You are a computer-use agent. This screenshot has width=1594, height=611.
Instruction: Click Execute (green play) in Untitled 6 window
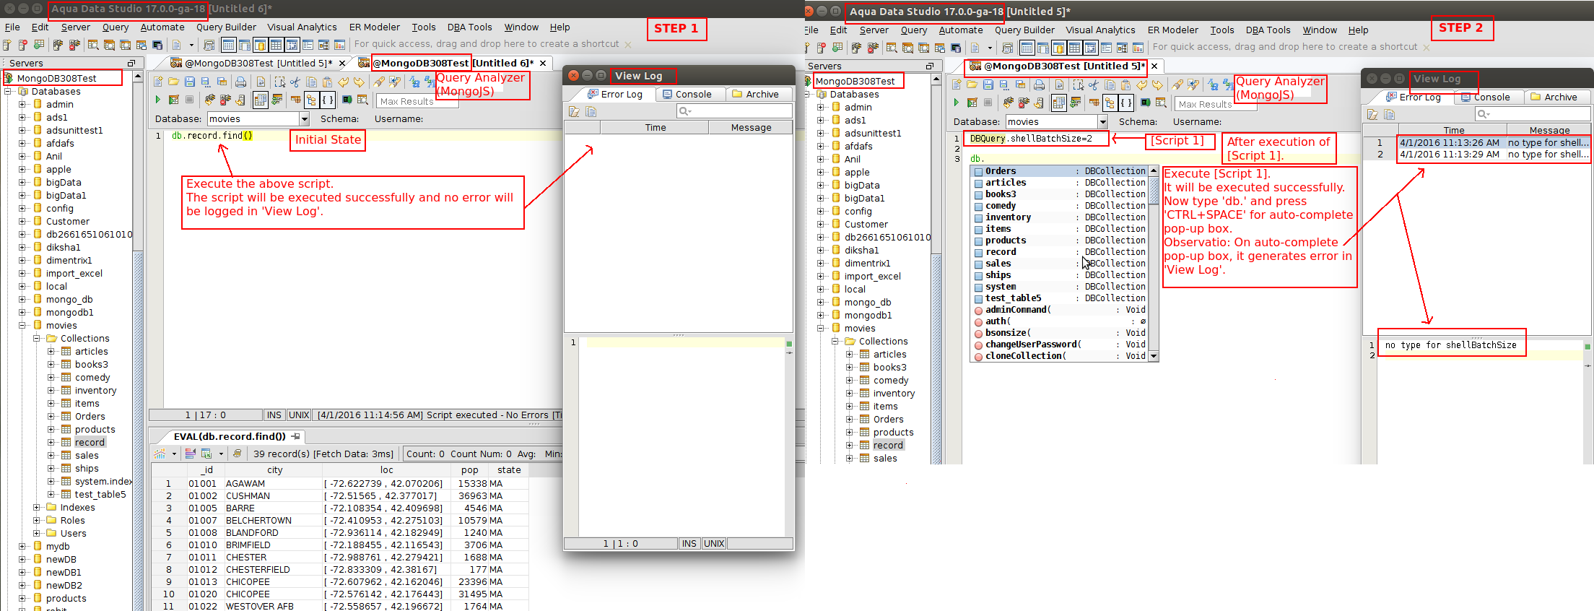click(157, 100)
